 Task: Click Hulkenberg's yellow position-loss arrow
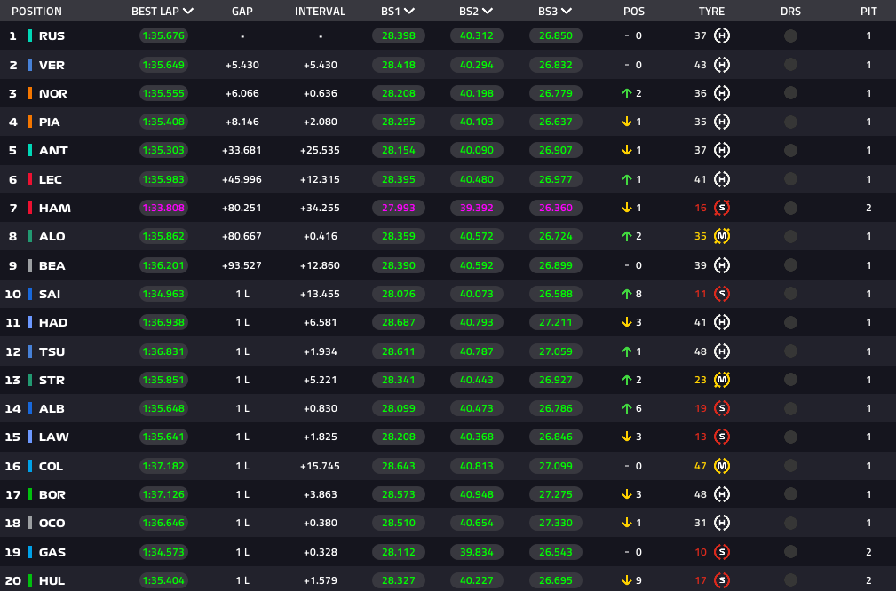[x=627, y=580]
